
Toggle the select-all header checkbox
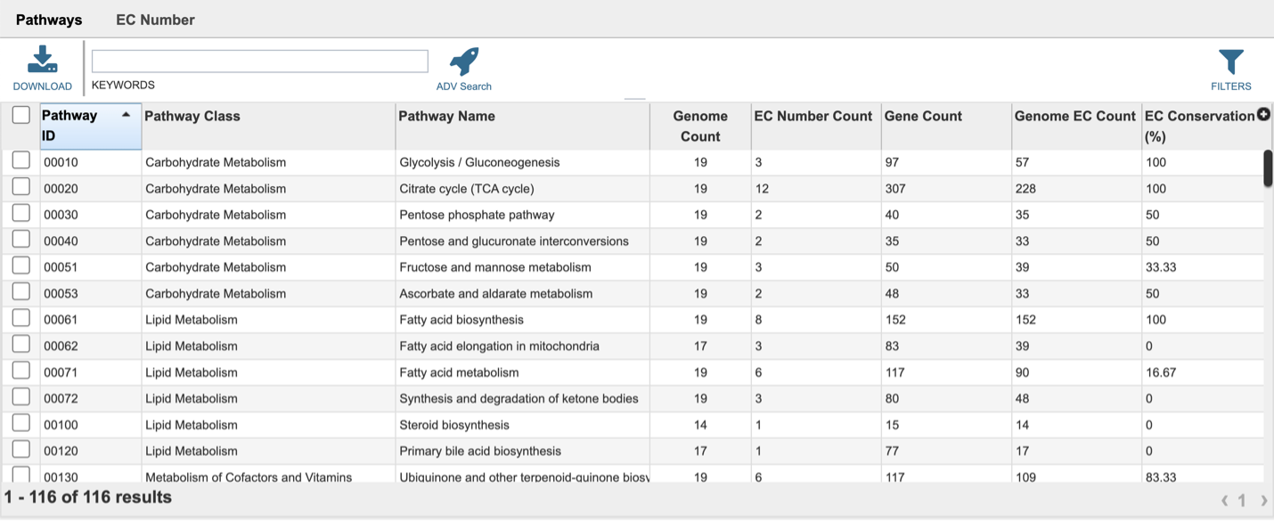click(21, 115)
